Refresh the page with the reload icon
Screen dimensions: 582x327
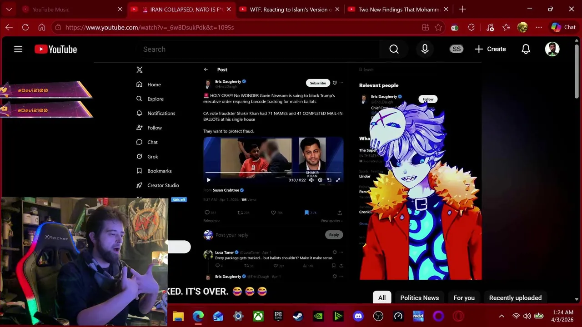coord(25,27)
